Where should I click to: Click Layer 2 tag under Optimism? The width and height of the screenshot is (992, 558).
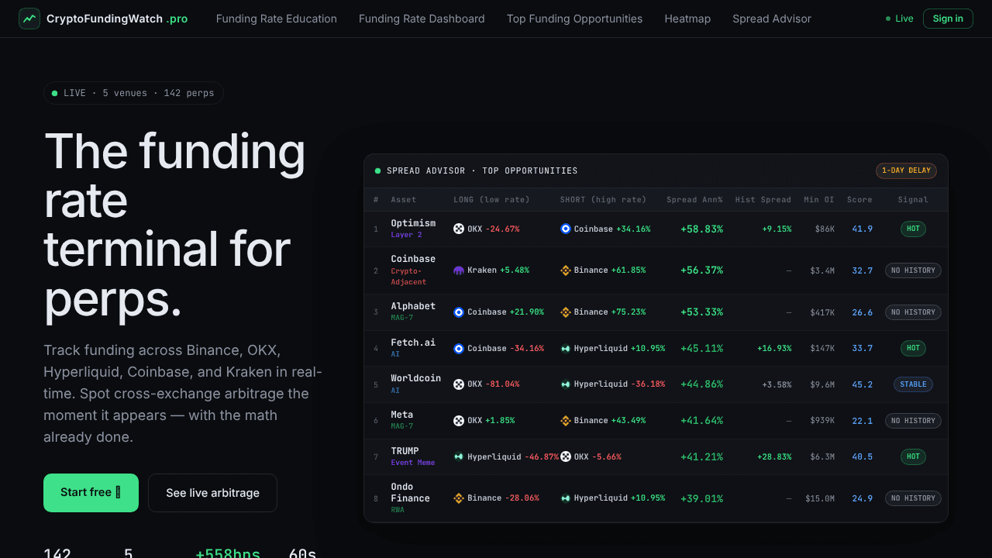[406, 235]
